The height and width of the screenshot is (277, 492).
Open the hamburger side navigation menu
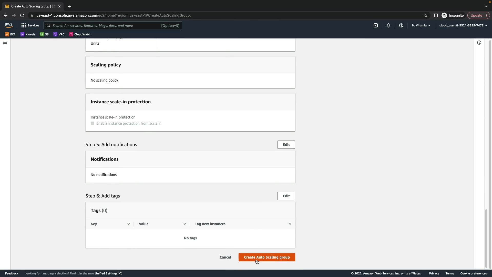point(5,44)
